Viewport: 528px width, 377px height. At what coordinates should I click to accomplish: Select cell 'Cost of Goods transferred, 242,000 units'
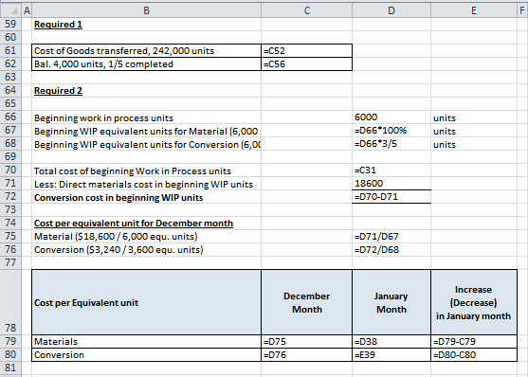tap(146, 51)
